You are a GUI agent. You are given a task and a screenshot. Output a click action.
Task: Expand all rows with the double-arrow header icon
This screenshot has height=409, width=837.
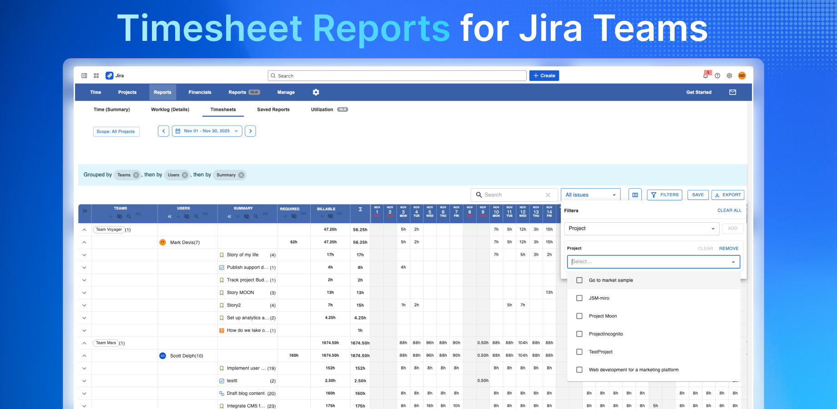[85, 210]
